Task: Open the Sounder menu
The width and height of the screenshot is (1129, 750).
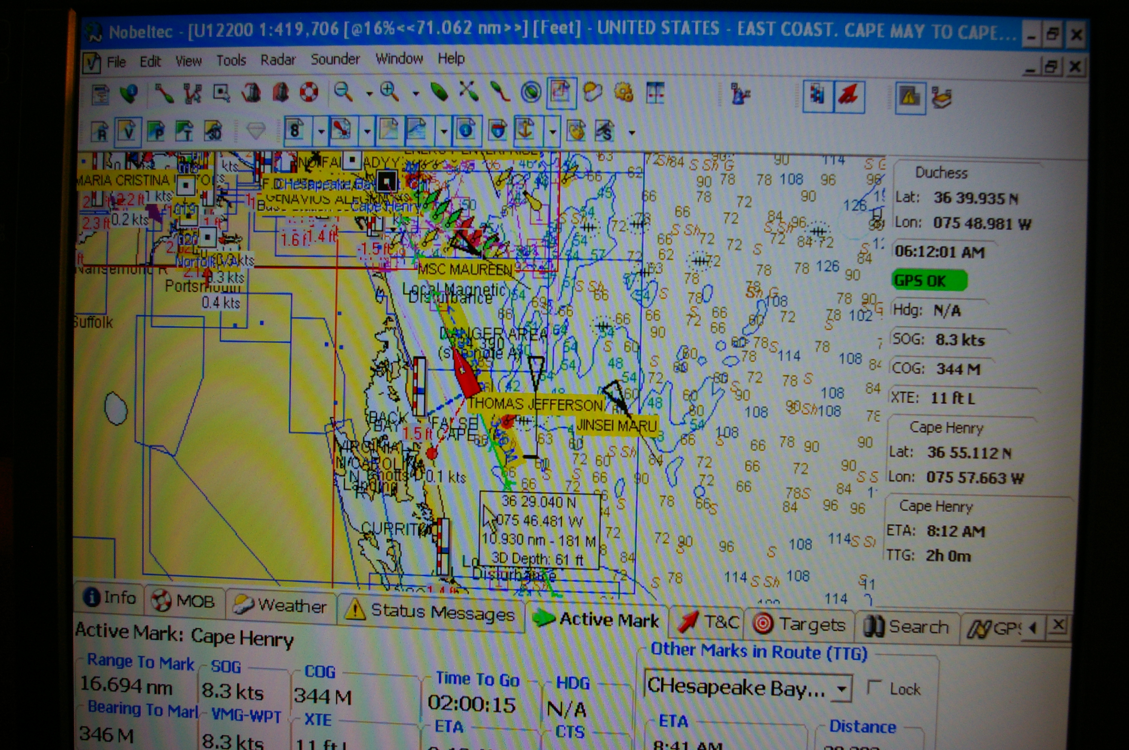Action: [335, 59]
